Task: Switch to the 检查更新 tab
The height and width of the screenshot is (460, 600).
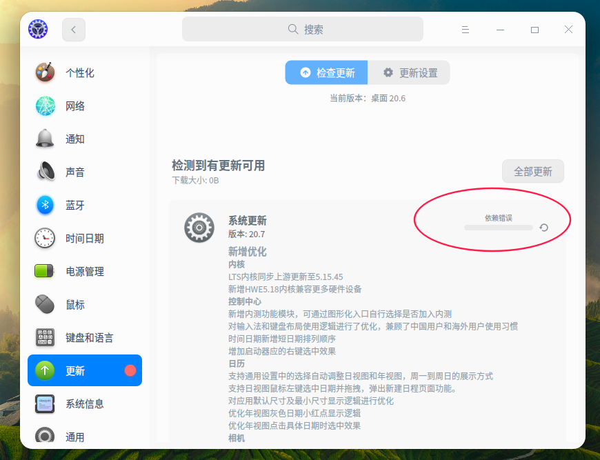Action: pos(326,72)
